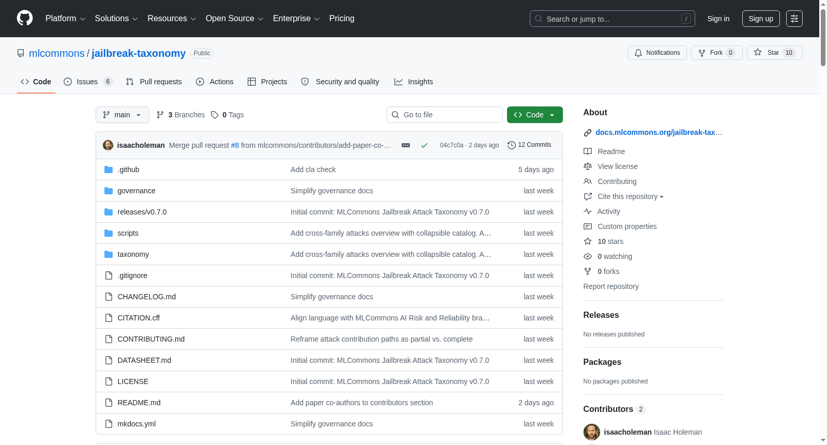This screenshot has width=827, height=445.
Task: Click the governance folder icon
Action: click(109, 191)
